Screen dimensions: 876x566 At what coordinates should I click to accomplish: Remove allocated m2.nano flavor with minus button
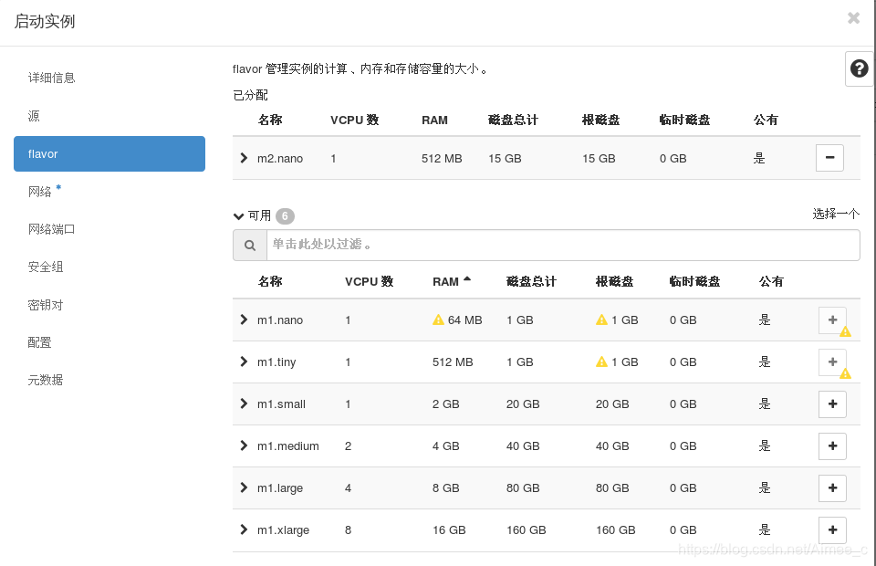click(x=829, y=158)
